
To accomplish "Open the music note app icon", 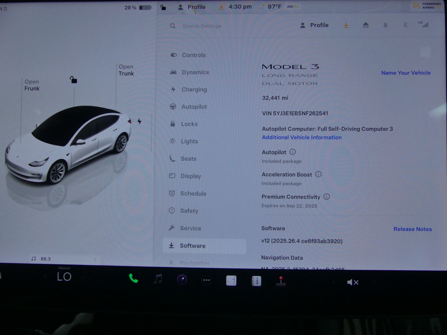I will click(x=158, y=279).
